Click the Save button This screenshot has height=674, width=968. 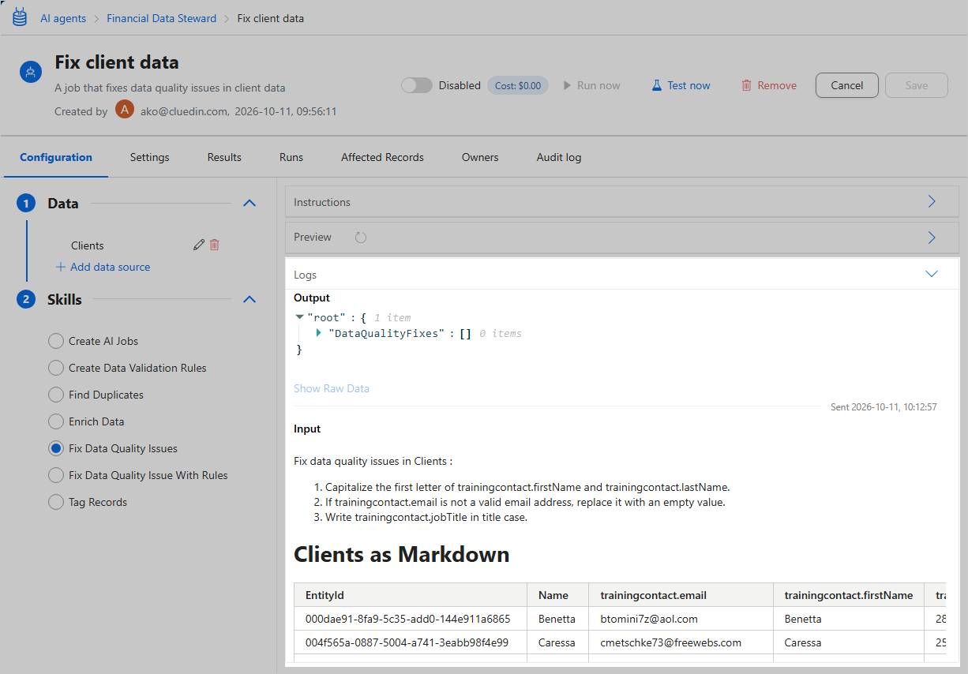click(x=917, y=85)
